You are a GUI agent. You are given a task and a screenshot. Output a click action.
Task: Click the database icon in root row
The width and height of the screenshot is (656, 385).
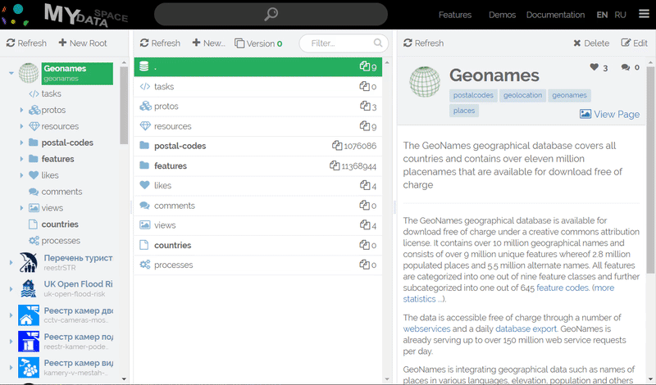[144, 66]
